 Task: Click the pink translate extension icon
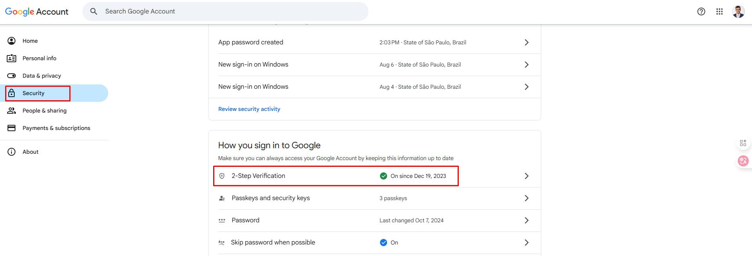coord(743,161)
